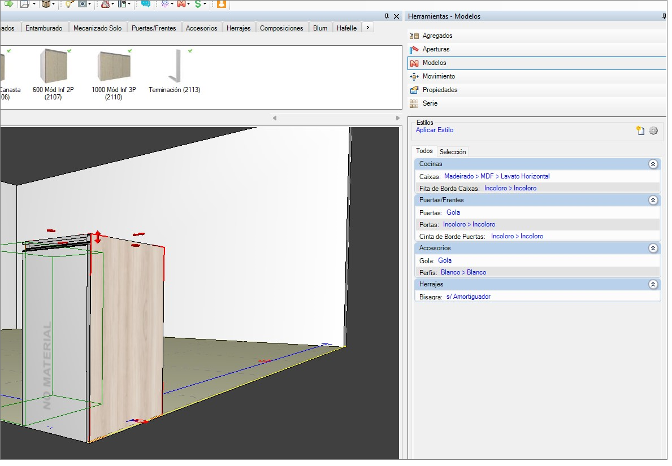Open dropdown arrow next to wooden box

point(53,4)
